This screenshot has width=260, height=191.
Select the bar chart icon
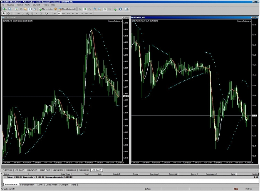(x=80, y=9)
